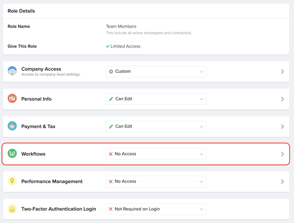Expand Company Access row with right chevron
This screenshot has width=294, height=223.
click(283, 72)
